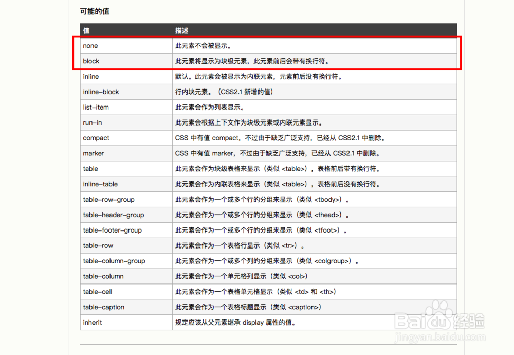
Task: Select the 'none' value cell
Action: [126, 46]
